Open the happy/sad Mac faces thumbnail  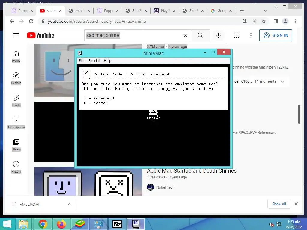88,181
